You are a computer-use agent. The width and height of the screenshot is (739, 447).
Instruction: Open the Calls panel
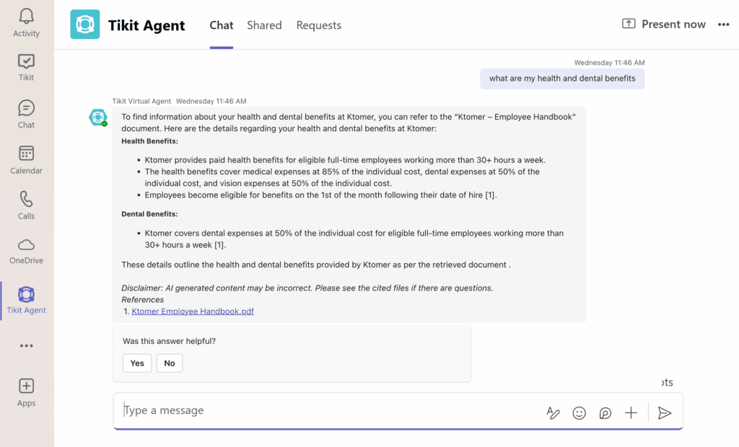pos(26,205)
